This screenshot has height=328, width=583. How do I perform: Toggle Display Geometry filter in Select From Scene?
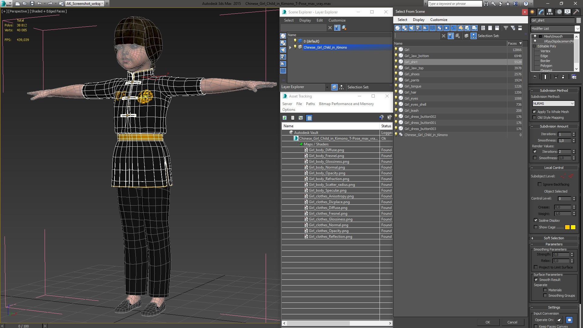pos(397,28)
